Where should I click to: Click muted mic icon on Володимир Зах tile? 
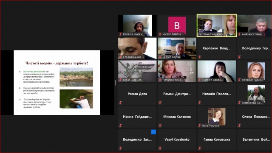120,148
